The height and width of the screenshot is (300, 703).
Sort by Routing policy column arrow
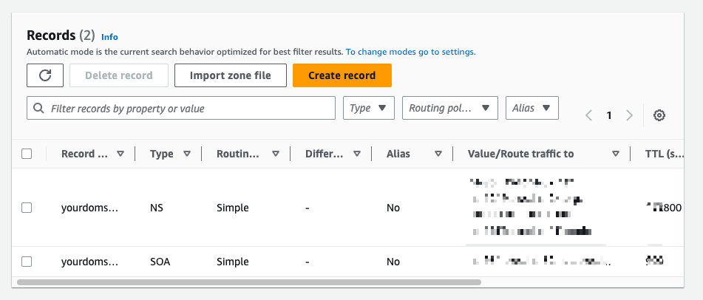(x=276, y=154)
